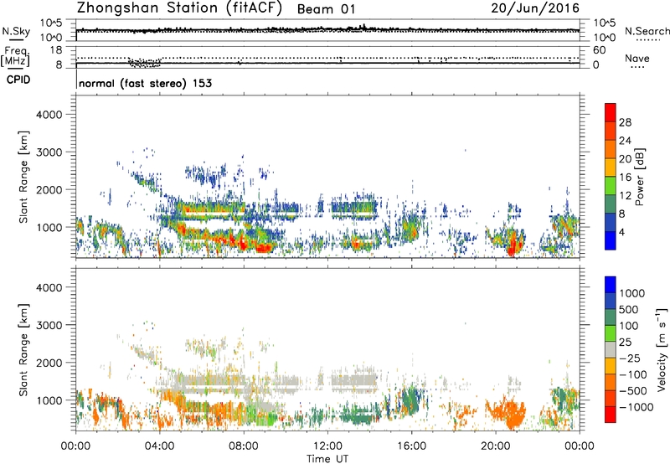Click the '60' Nave axis value
The height and width of the screenshot is (464, 670).
(599, 50)
